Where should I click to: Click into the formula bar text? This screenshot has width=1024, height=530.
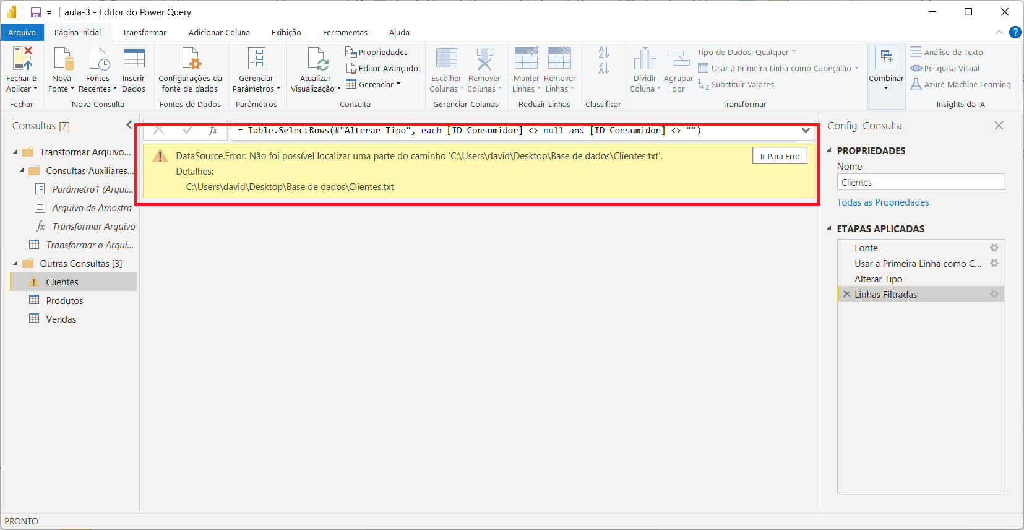coord(514,130)
